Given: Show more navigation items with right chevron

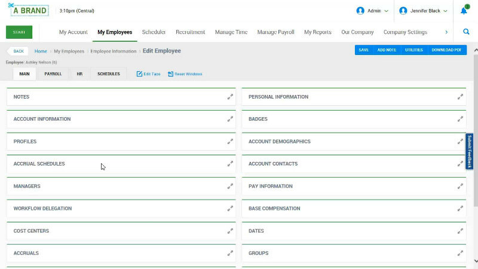Looking at the screenshot, I should pos(446,32).
